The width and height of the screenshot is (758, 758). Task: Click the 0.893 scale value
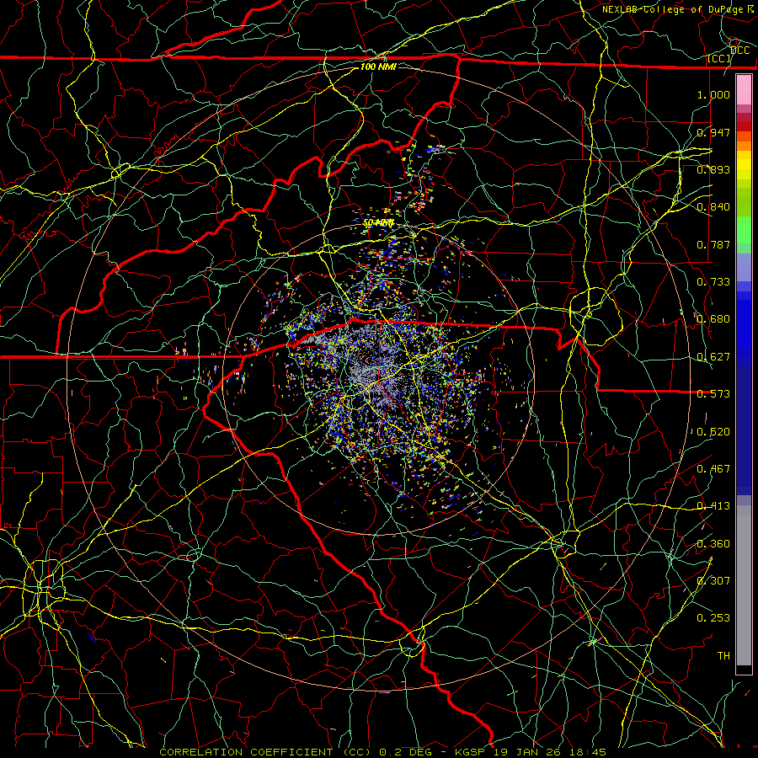[x=713, y=169]
